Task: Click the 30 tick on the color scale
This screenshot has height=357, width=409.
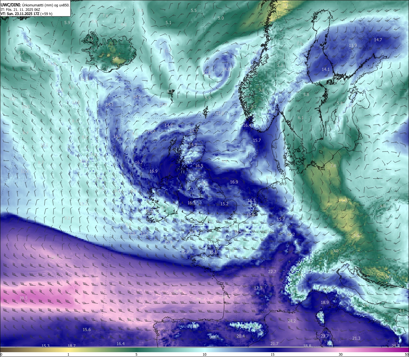Action: [341, 354]
